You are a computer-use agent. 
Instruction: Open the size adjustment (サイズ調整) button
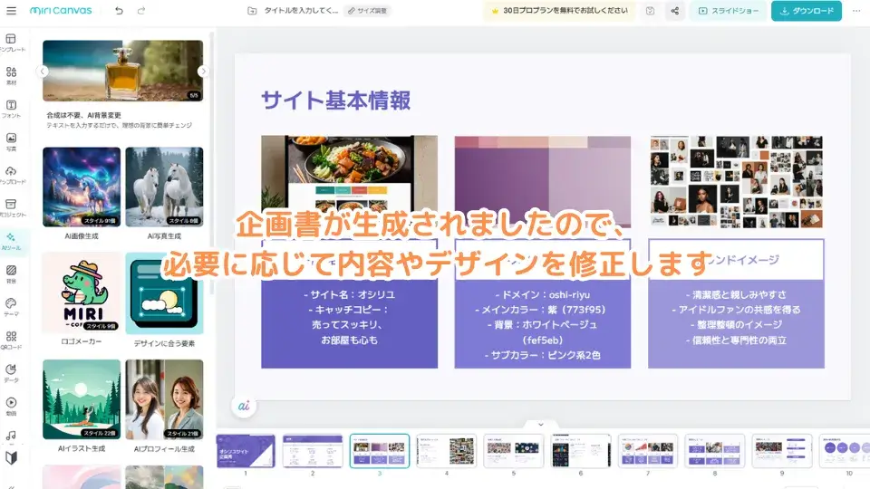click(367, 11)
